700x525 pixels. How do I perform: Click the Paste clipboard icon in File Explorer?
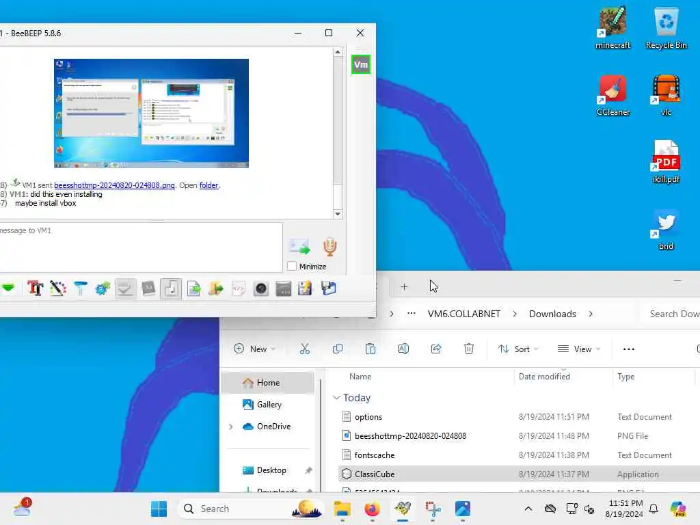[x=370, y=349]
